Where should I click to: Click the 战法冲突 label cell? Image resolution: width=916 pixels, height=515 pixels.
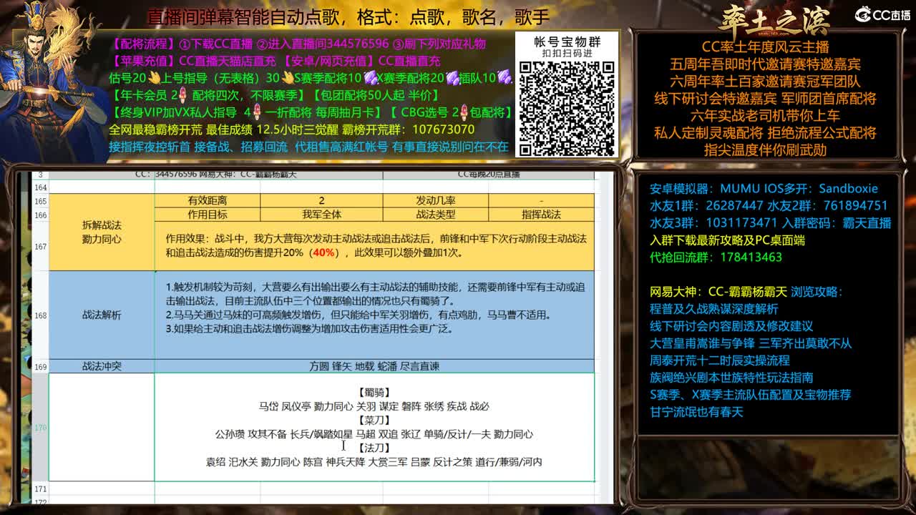click(x=102, y=366)
